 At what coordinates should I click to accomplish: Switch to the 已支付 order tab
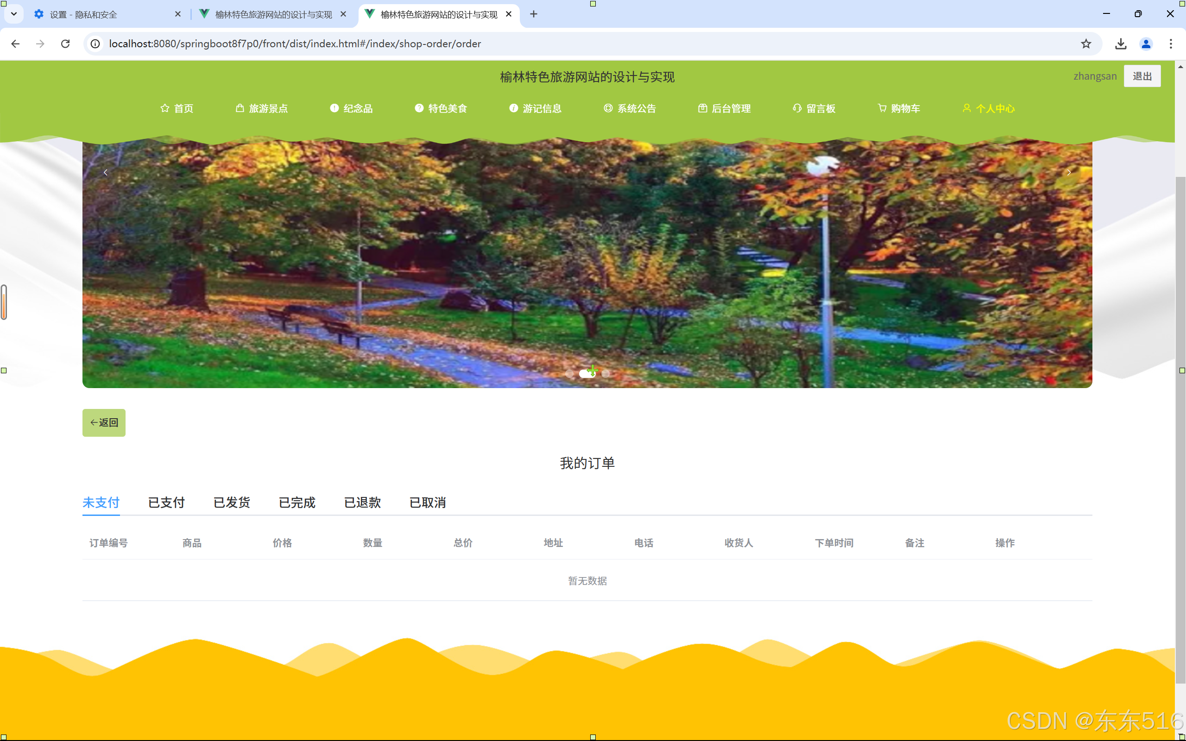(166, 502)
